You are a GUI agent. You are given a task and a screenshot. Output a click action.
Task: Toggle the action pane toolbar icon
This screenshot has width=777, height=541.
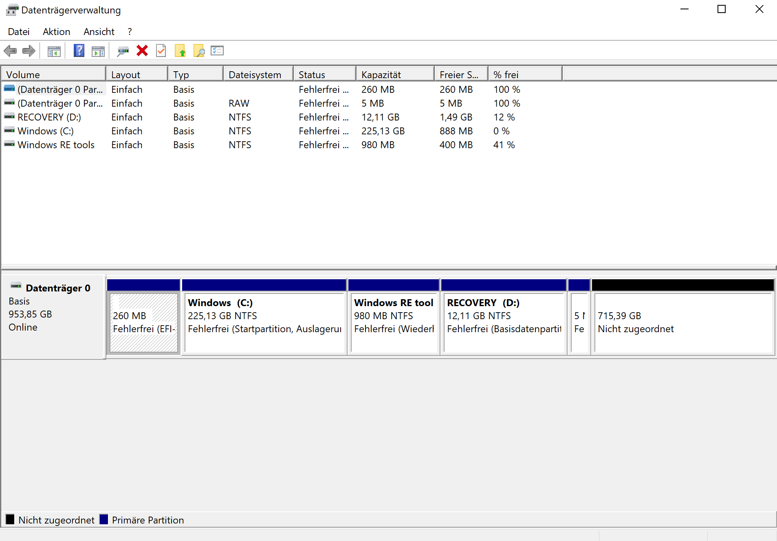tap(98, 51)
